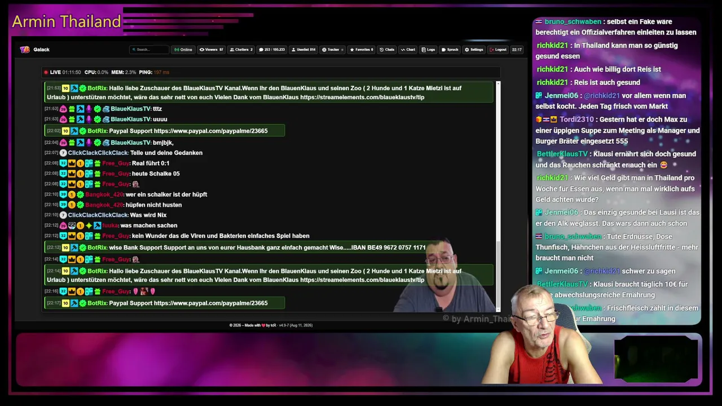Click Bangkok_420 on "hüpfen nicht husten" message
This screenshot has width=722, height=406.
point(104,205)
